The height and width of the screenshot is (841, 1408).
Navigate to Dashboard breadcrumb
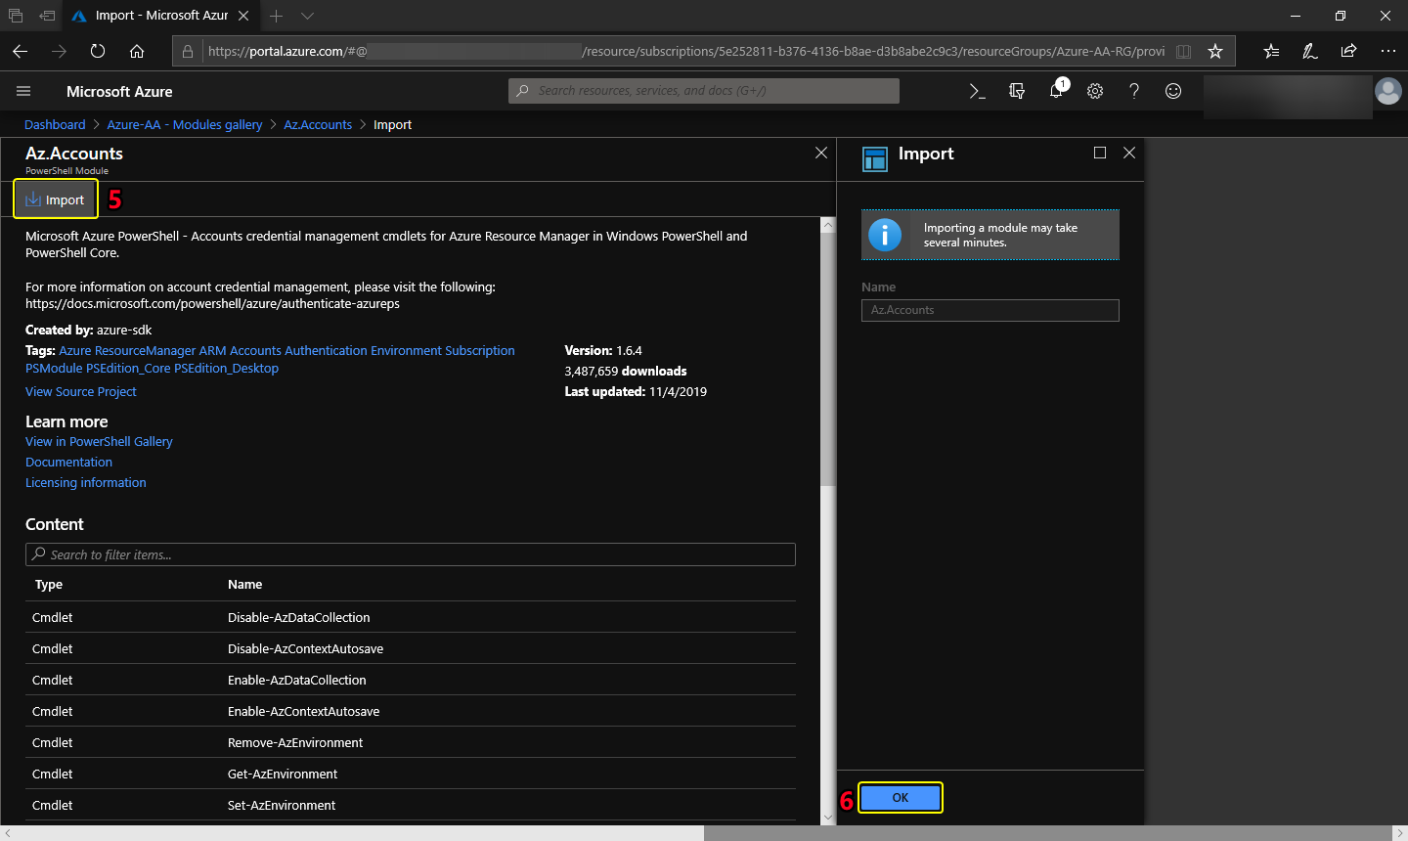(55, 125)
